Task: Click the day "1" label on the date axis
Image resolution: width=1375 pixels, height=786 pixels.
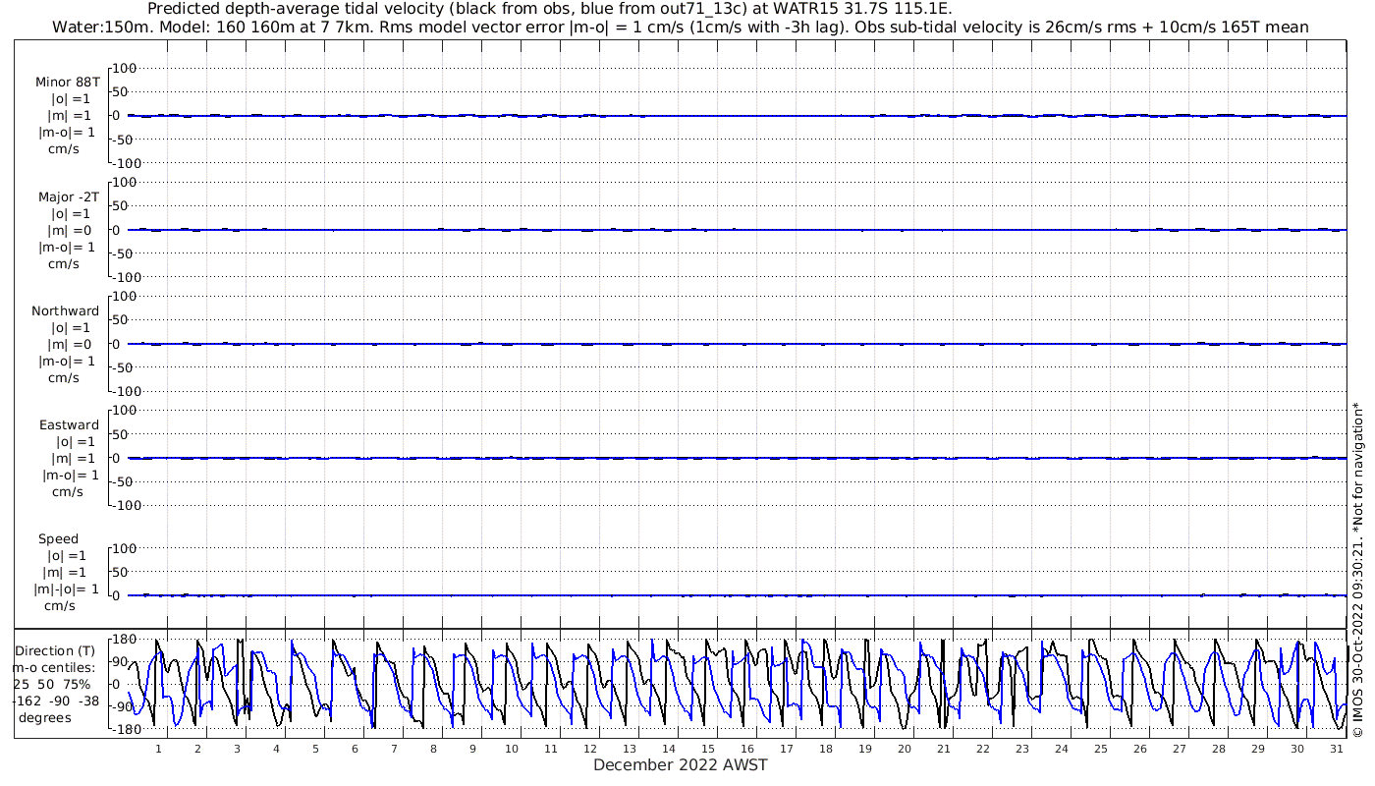Action: [x=158, y=749]
